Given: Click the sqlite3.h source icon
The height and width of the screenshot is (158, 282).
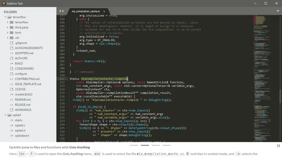Looking at the screenshot, I should tap(12, 131).
